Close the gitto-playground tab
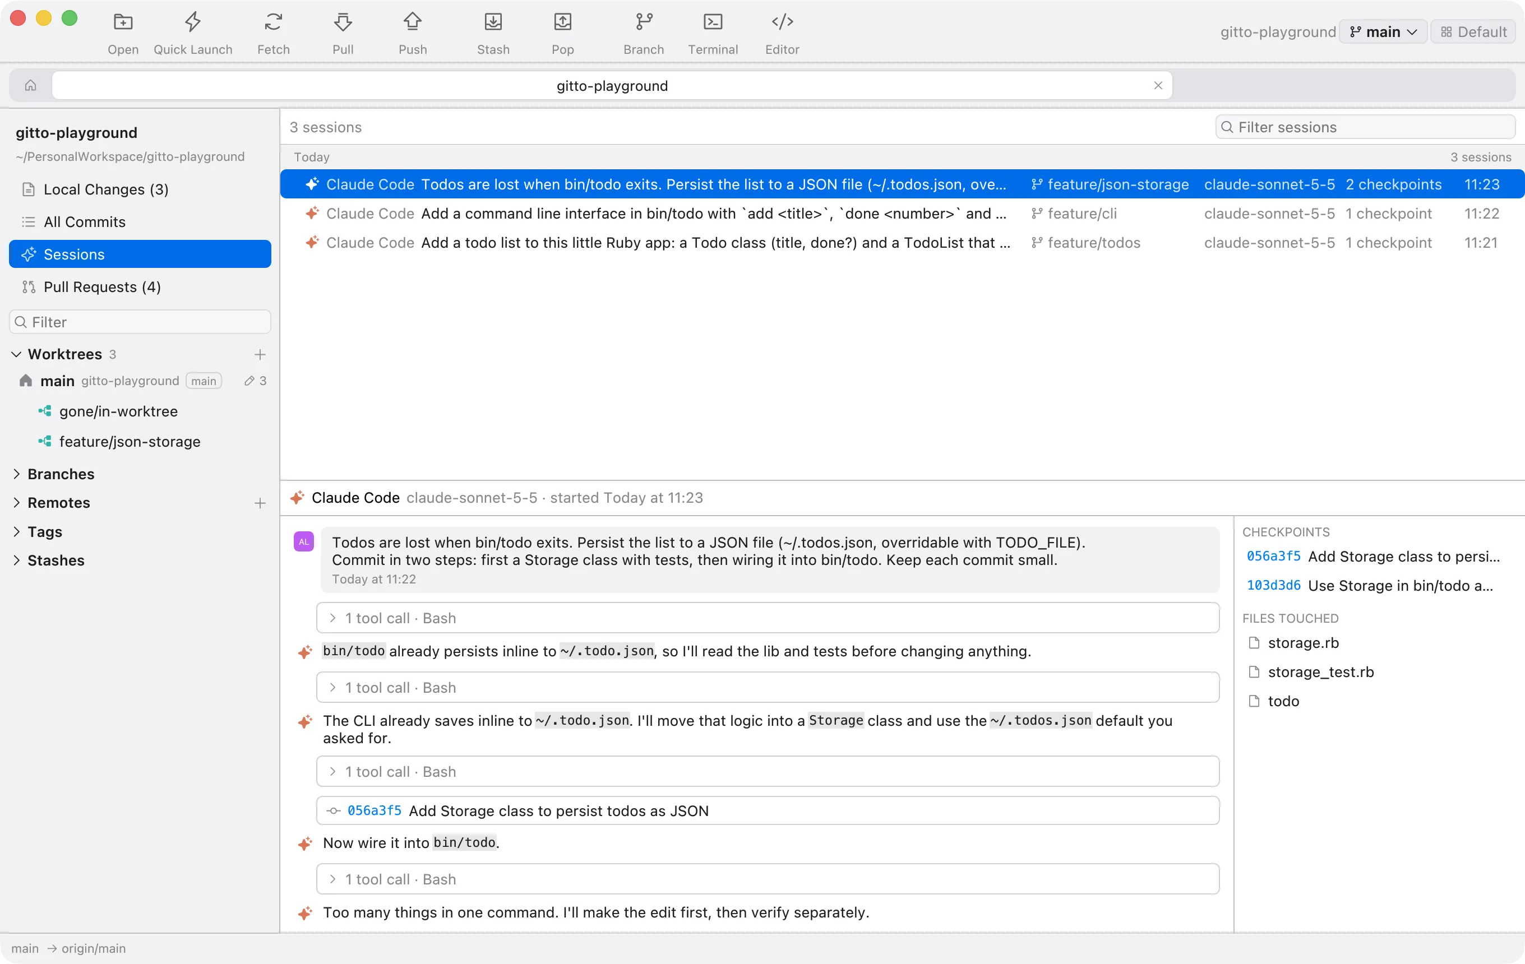Viewport: 1525px width, 964px height. [x=1158, y=85]
